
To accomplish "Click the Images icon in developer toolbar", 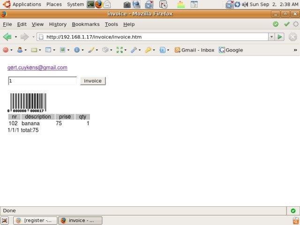I will 62,50.
